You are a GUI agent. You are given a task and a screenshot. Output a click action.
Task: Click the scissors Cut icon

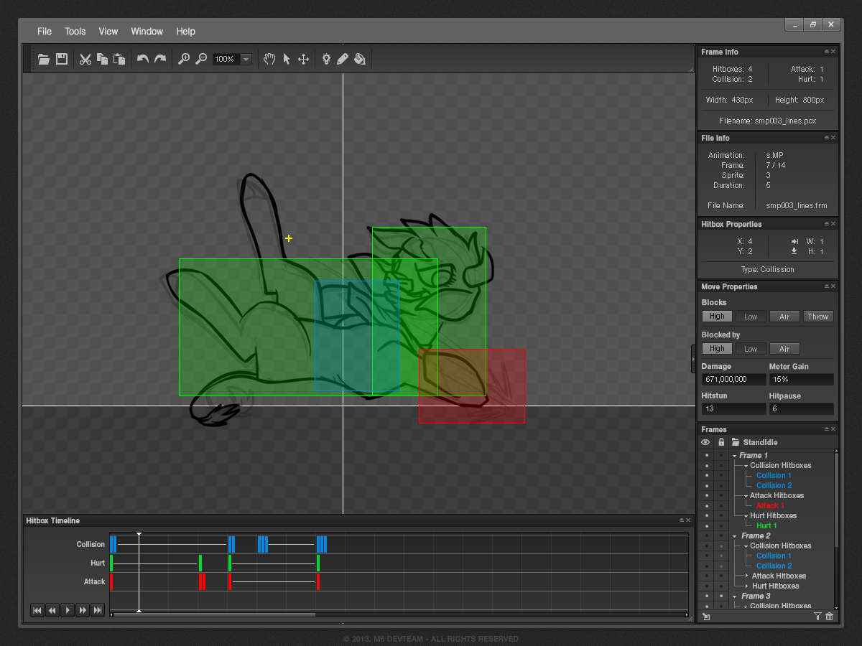85,59
